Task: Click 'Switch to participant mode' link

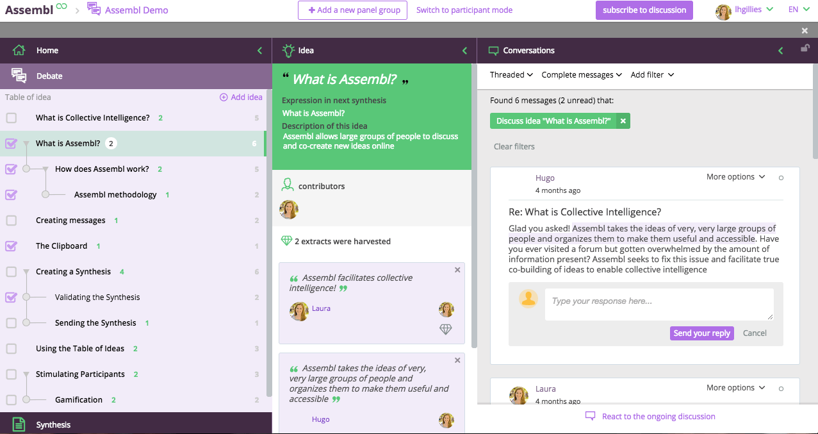Action: tap(464, 10)
